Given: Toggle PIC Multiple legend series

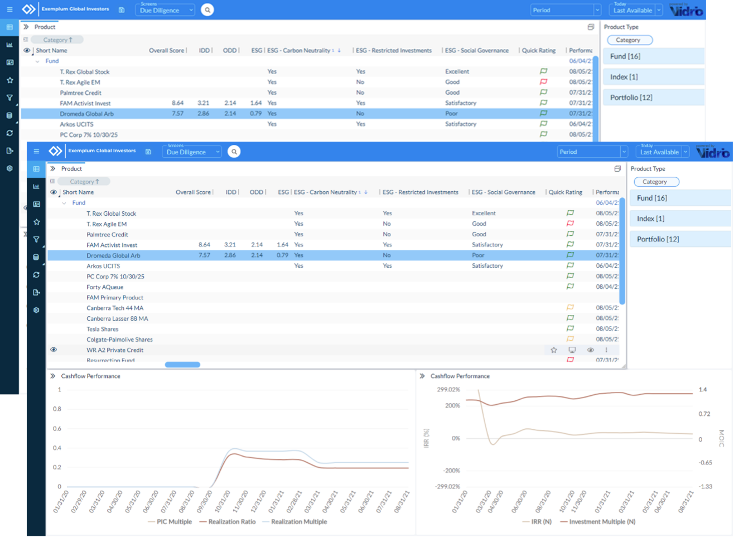Looking at the screenshot, I should pyautogui.click(x=170, y=522).
